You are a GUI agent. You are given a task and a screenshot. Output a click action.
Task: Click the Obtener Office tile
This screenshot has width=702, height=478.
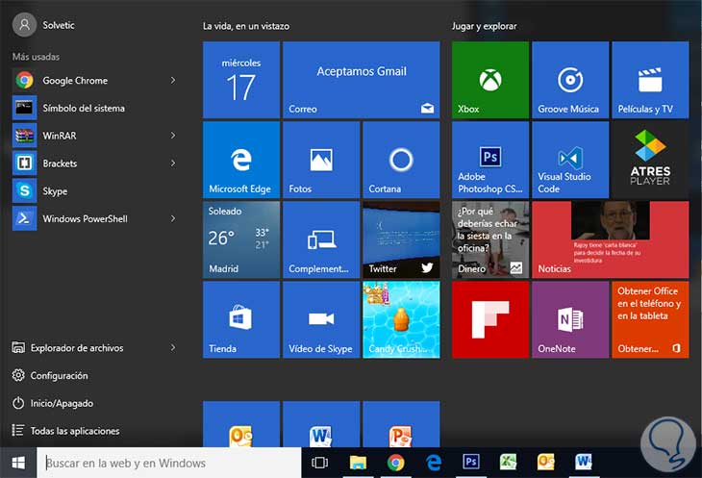tap(650, 319)
